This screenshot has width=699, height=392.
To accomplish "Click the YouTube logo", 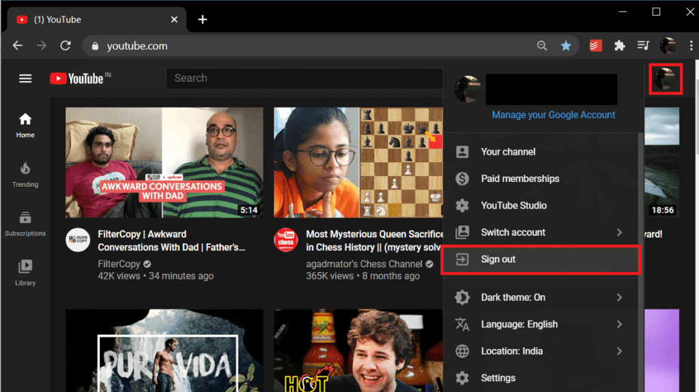I will 76,78.
